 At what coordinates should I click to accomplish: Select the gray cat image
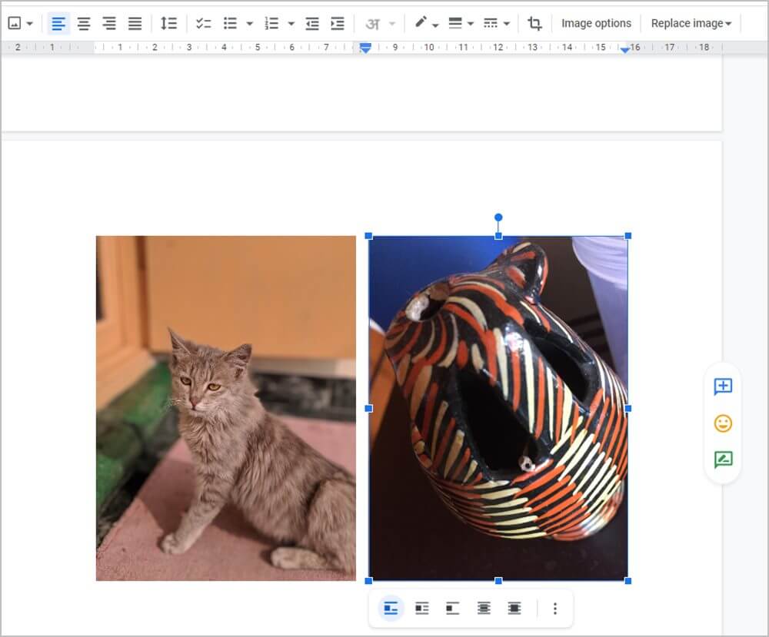click(x=225, y=408)
